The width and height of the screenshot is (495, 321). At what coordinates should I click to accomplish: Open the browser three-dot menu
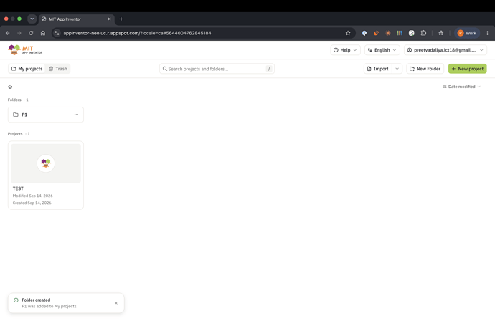coord(487,33)
